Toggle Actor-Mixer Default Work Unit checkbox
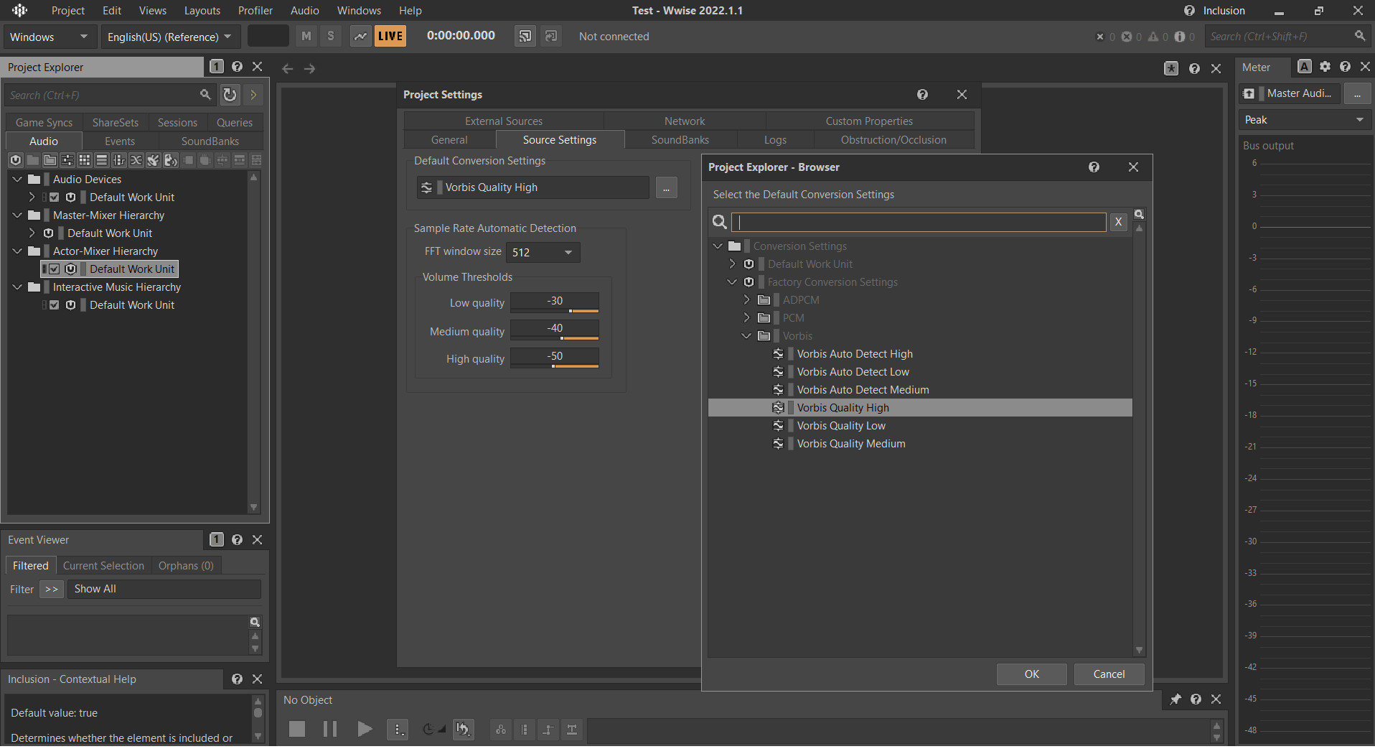 [x=55, y=269]
